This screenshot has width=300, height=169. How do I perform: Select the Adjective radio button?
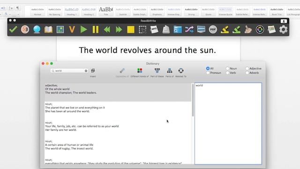pyautogui.click(x=247, y=69)
